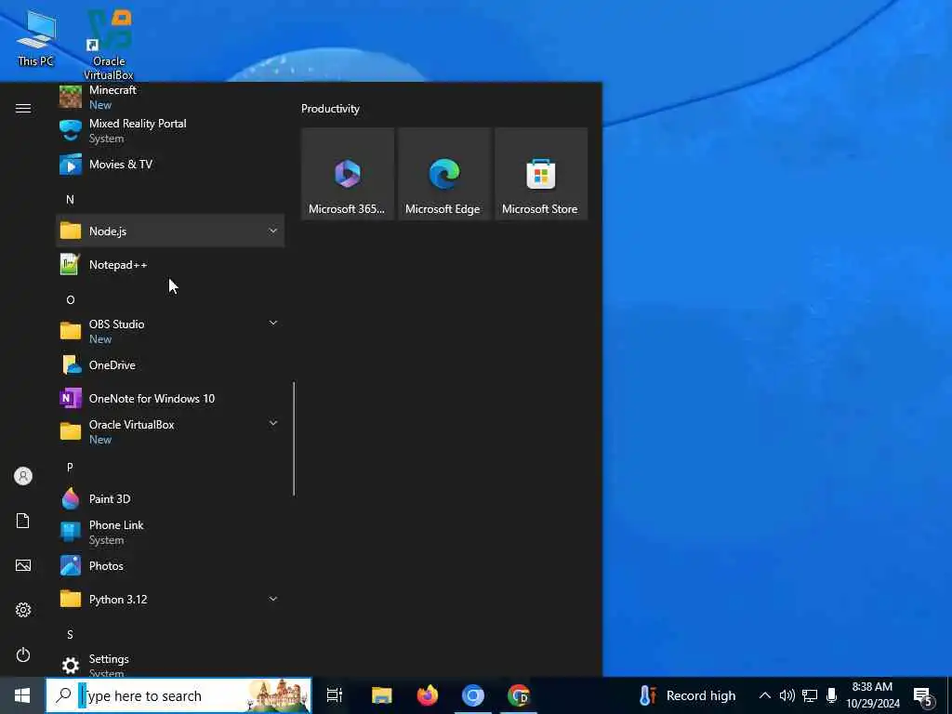Open Record high weather widget
This screenshot has width=952, height=714.
687,695
